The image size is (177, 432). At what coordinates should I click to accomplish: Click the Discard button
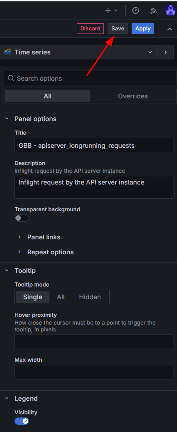point(90,29)
